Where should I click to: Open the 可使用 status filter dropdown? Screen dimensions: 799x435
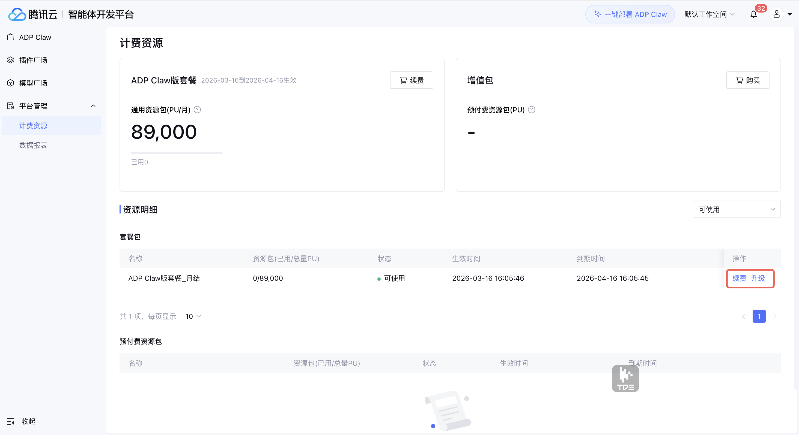pos(737,209)
